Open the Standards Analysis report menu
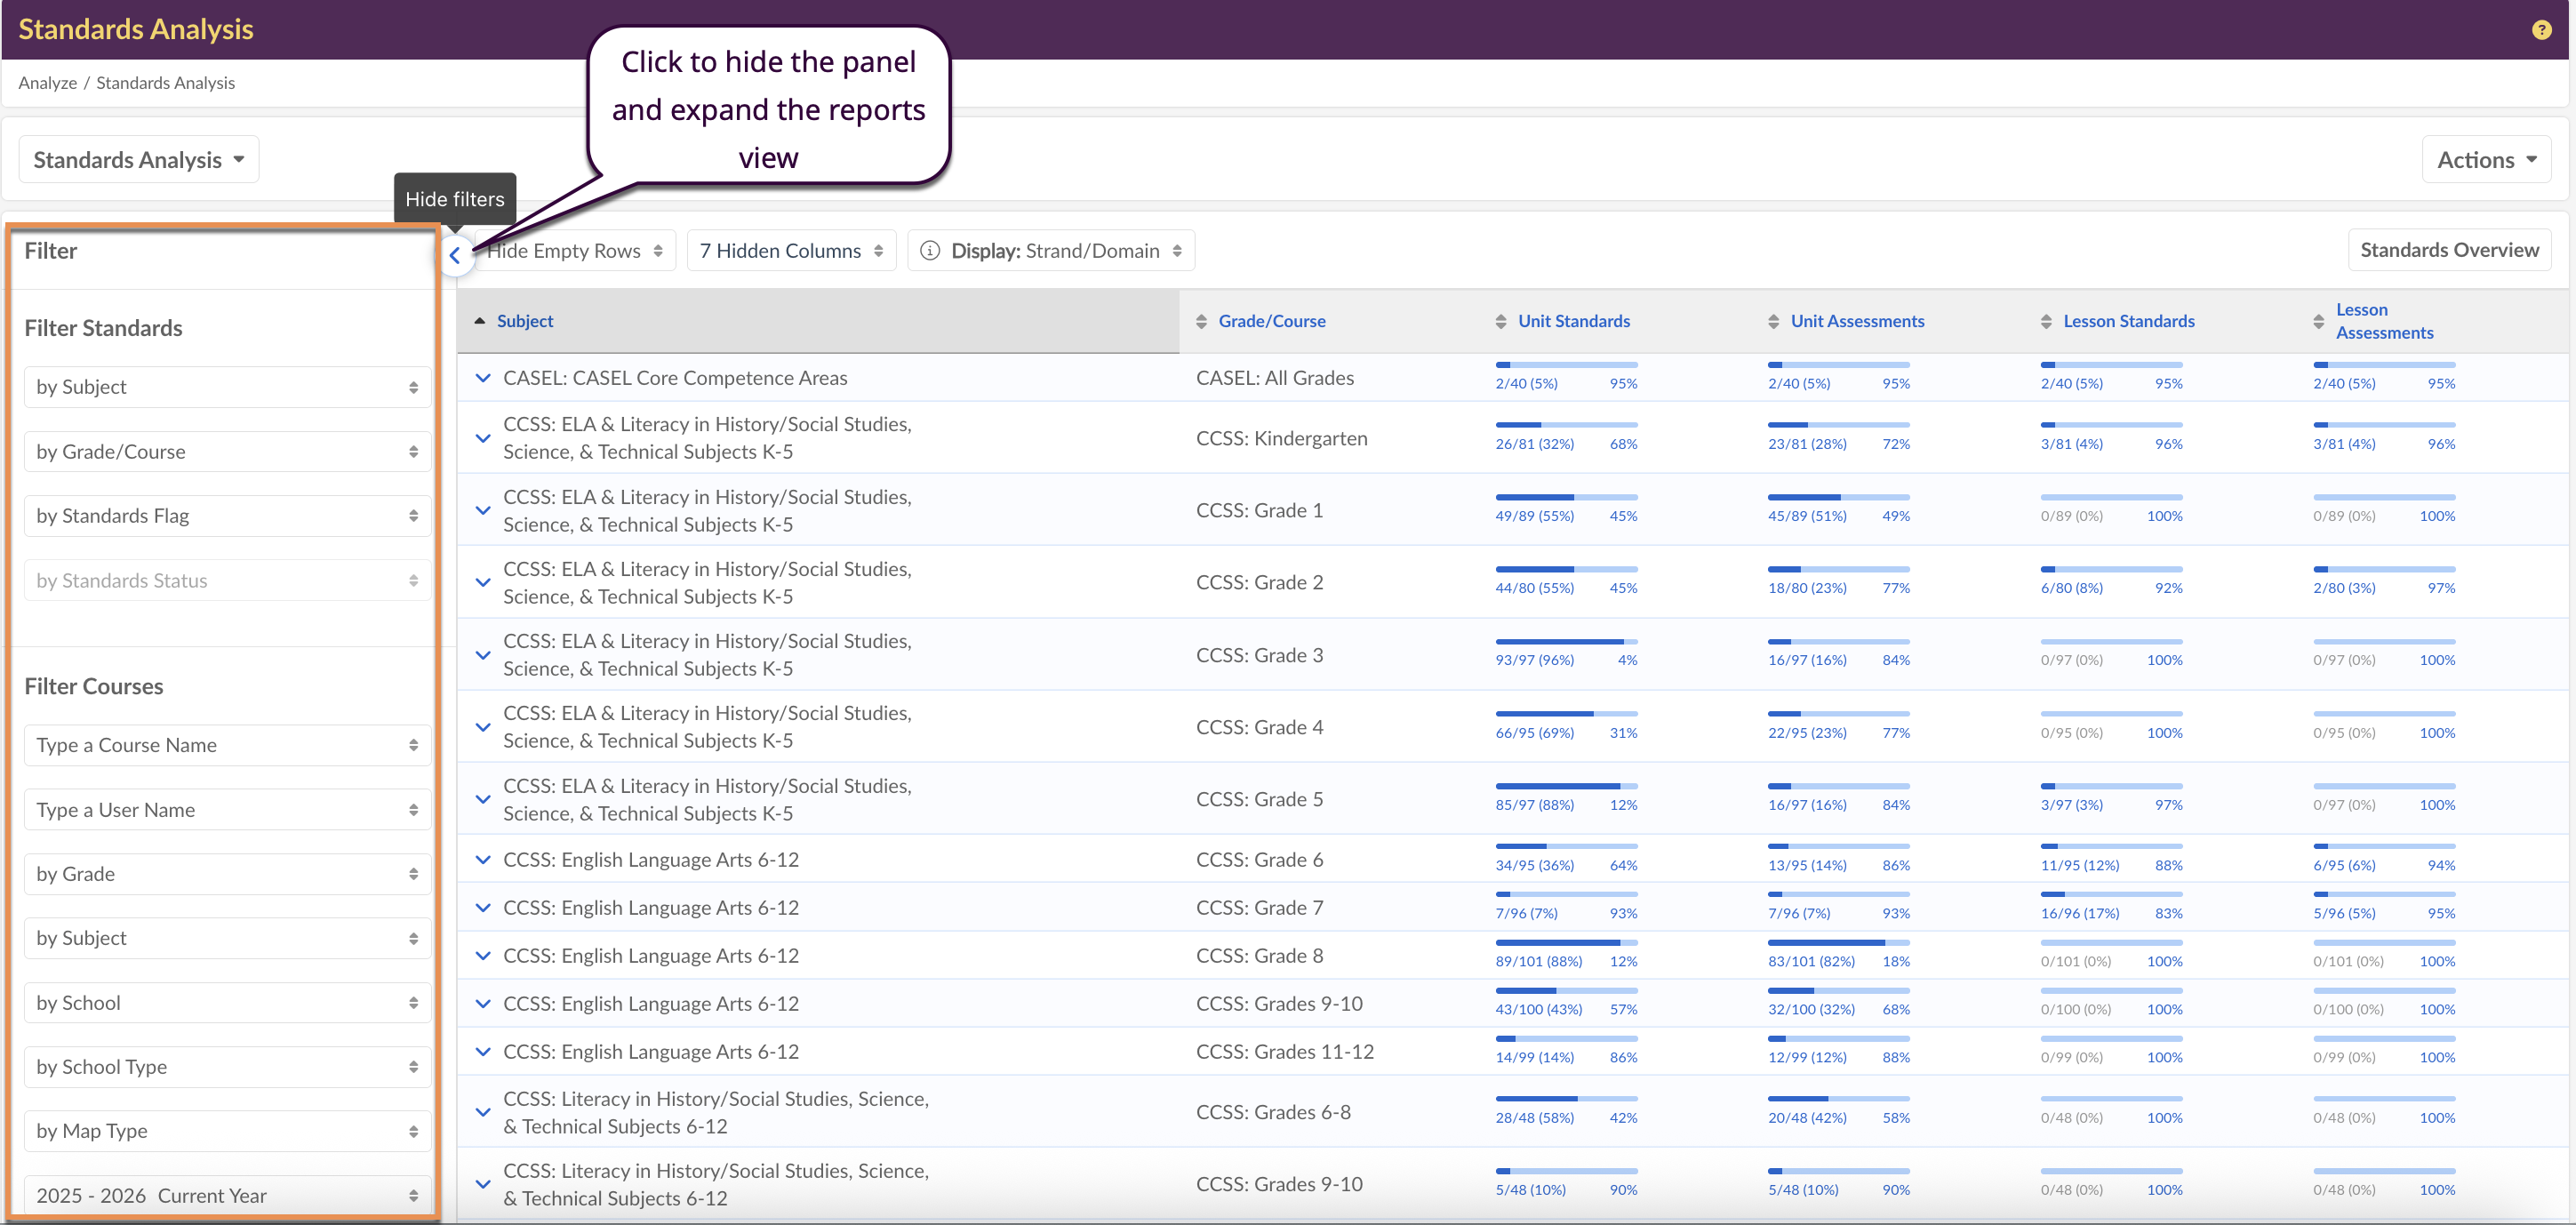 [x=139, y=160]
